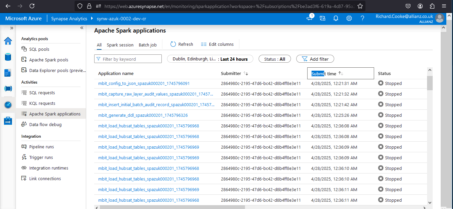Image resolution: width=453 pixels, height=209 pixels.
Task: Open the directory switch icon
Action: 323,19
